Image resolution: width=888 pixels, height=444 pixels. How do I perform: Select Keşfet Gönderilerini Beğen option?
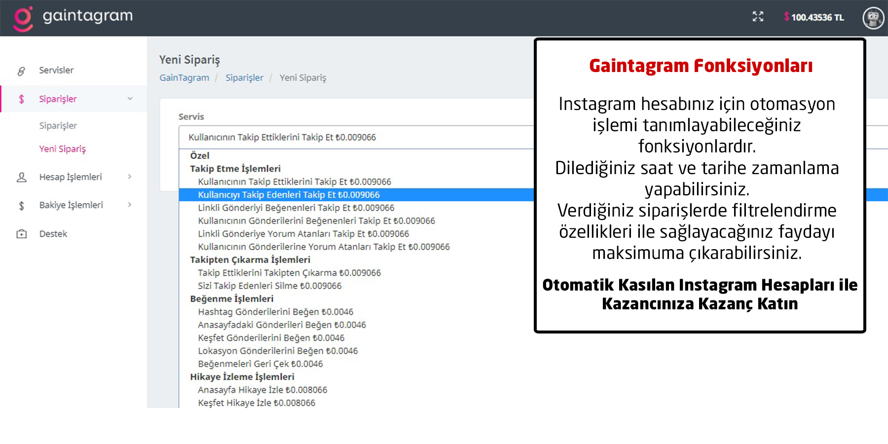(271, 338)
